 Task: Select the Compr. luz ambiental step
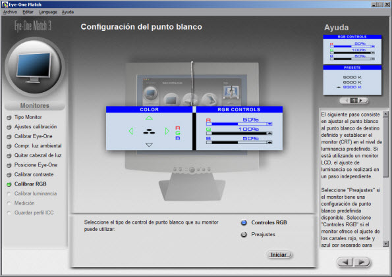pos(38,146)
